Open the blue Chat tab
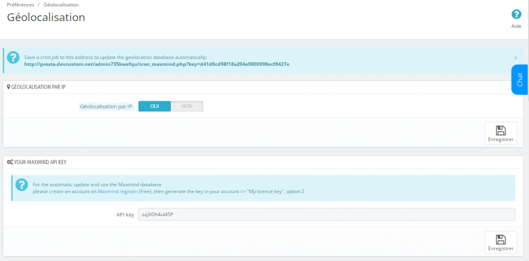The width and height of the screenshot is (529, 261). point(519,80)
